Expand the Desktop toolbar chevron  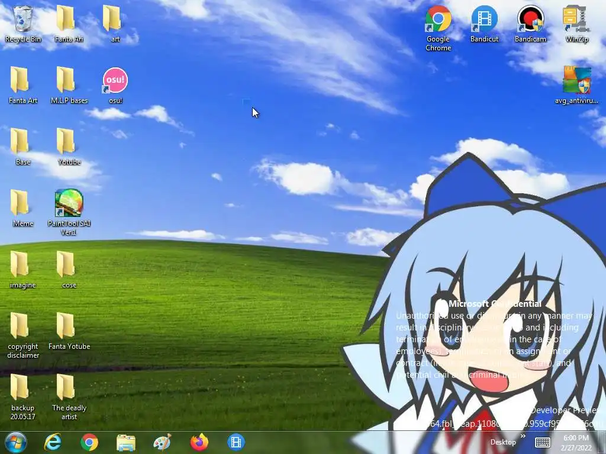point(523,436)
